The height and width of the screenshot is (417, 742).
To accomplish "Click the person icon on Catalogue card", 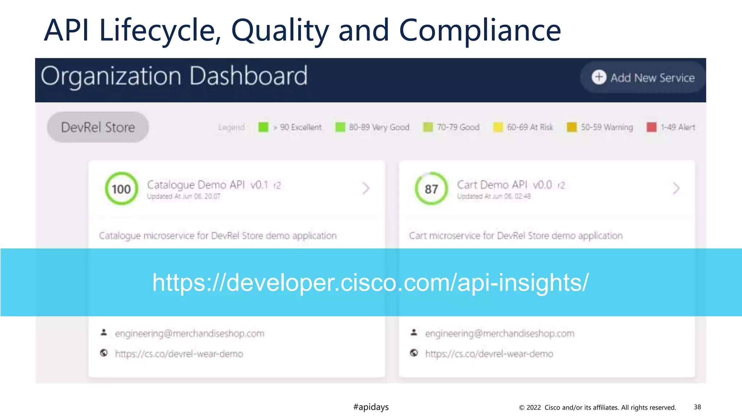I will pos(104,332).
